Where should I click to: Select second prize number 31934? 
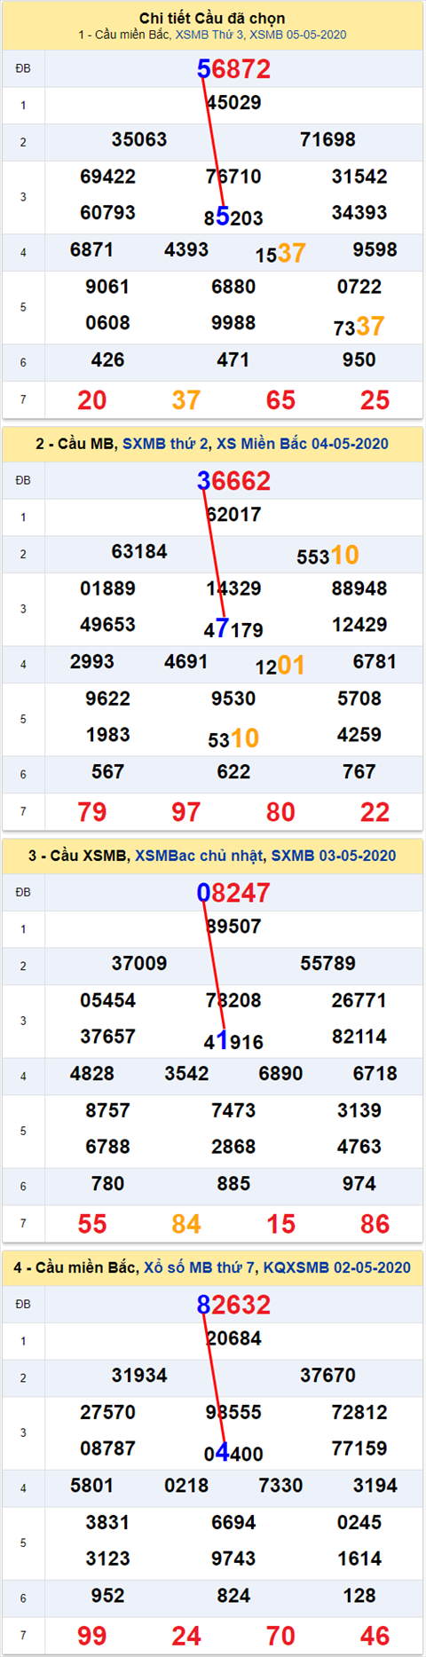pos(139,1375)
